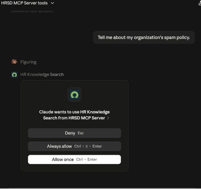Deny the HR Knowledge Search request

[x=75, y=133]
